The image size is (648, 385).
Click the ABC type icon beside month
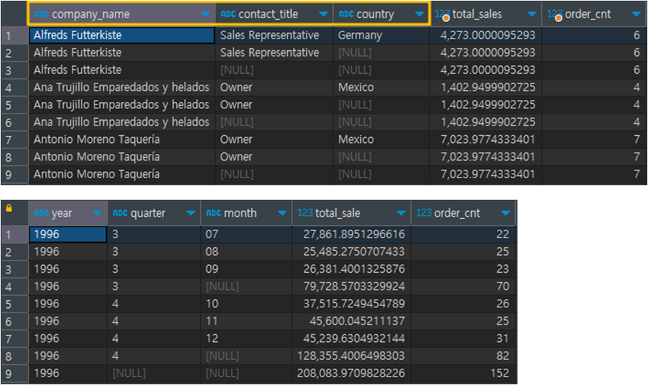(x=213, y=213)
